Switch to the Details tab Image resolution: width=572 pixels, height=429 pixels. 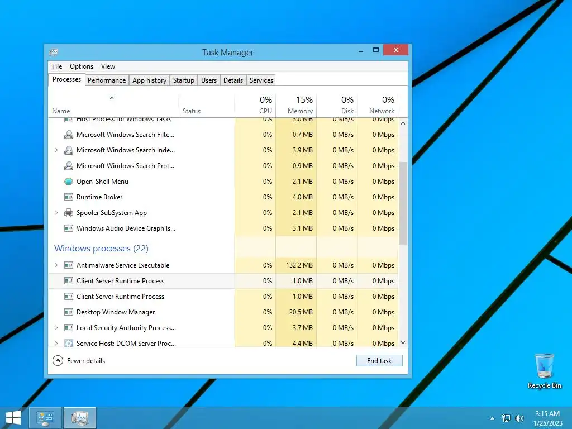(233, 80)
